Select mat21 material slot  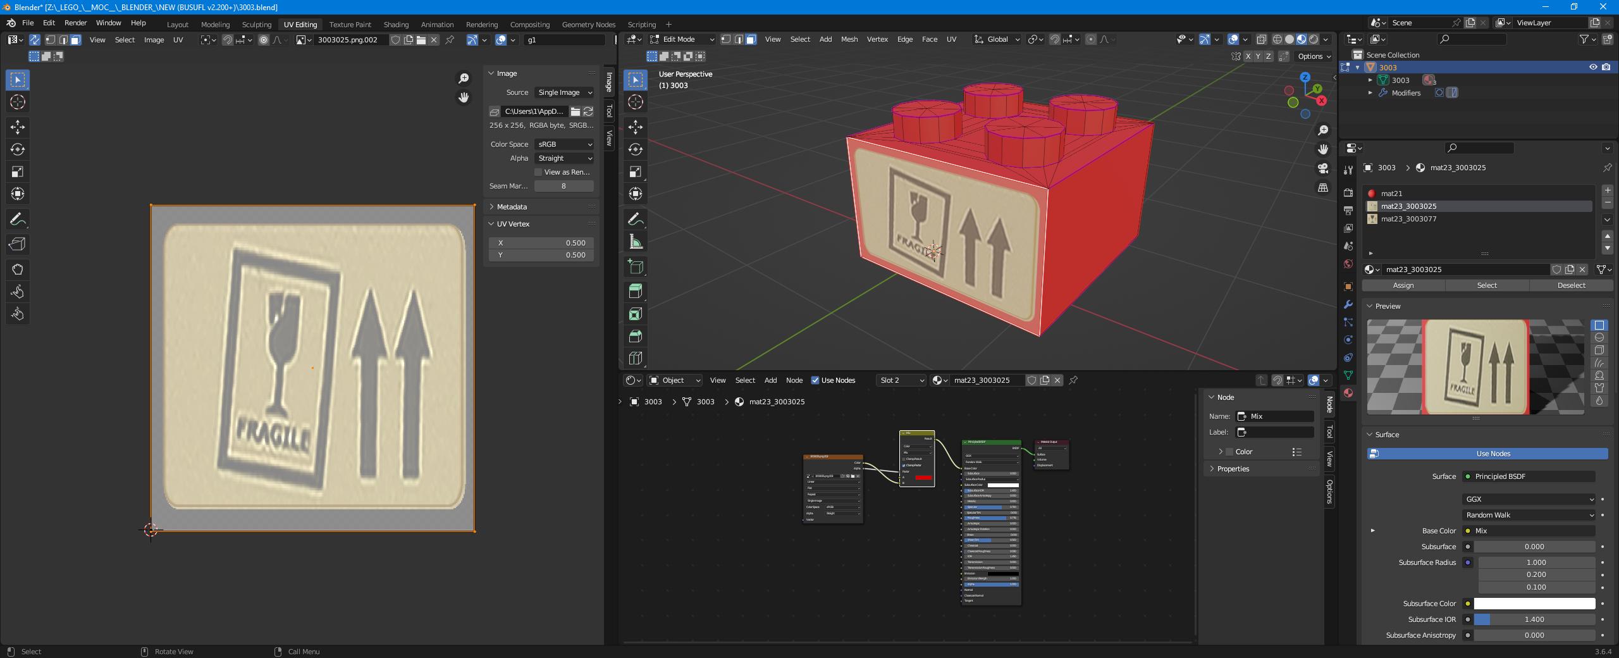pos(1478,194)
